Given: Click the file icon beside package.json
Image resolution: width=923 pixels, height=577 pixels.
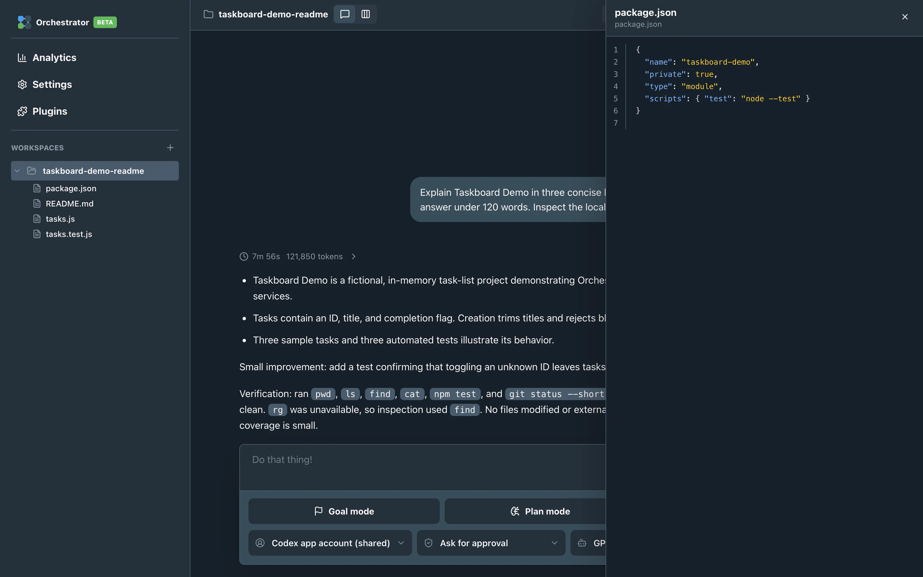Looking at the screenshot, I should (x=37, y=188).
